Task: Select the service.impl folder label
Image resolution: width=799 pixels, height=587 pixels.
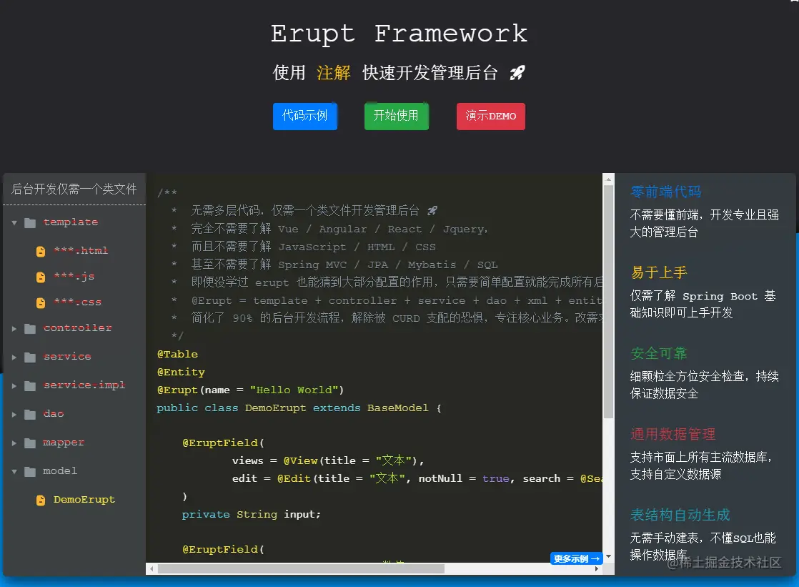Action: pyautogui.click(x=84, y=385)
